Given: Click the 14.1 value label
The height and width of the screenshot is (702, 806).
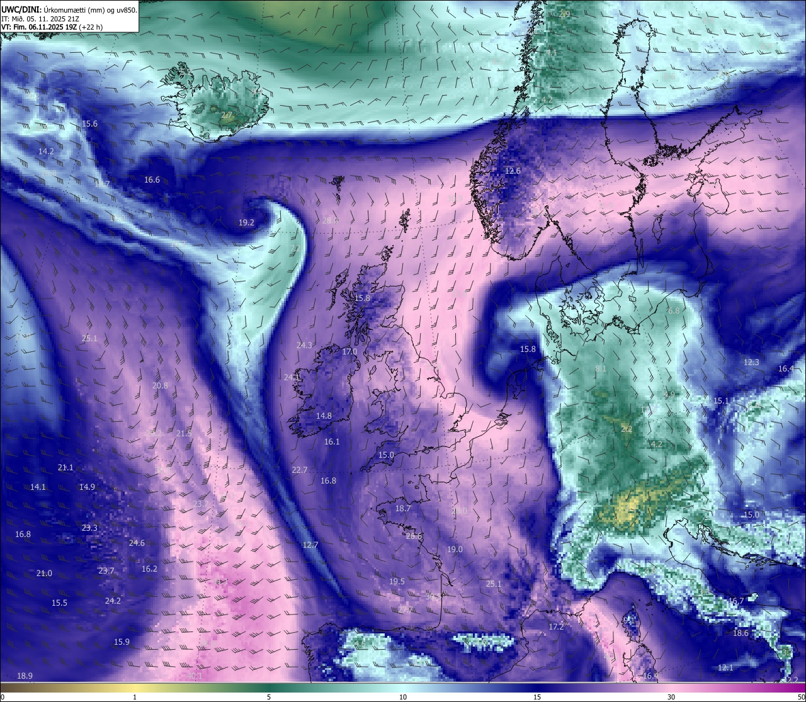Looking at the screenshot, I should pyautogui.click(x=38, y=487).
